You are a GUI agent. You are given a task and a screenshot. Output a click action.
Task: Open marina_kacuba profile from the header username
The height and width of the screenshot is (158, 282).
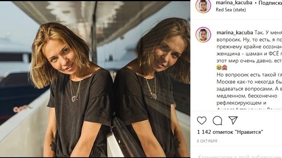(x=233, y=3)
